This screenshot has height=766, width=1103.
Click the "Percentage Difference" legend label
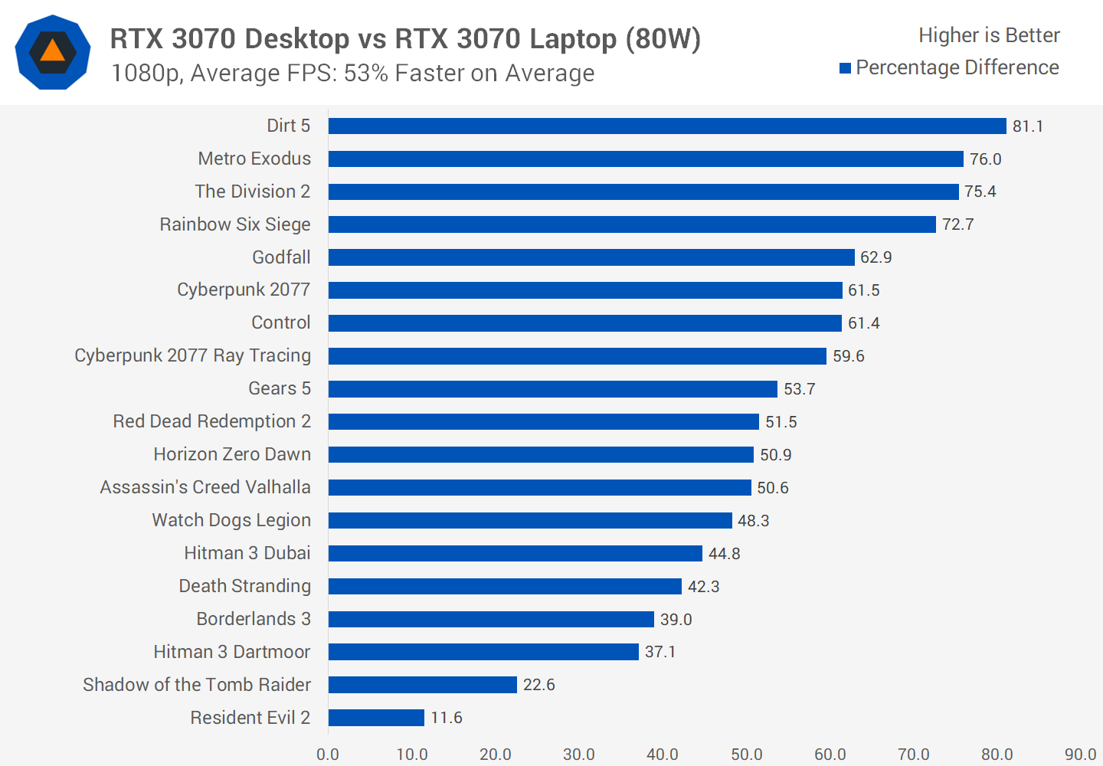957,67
